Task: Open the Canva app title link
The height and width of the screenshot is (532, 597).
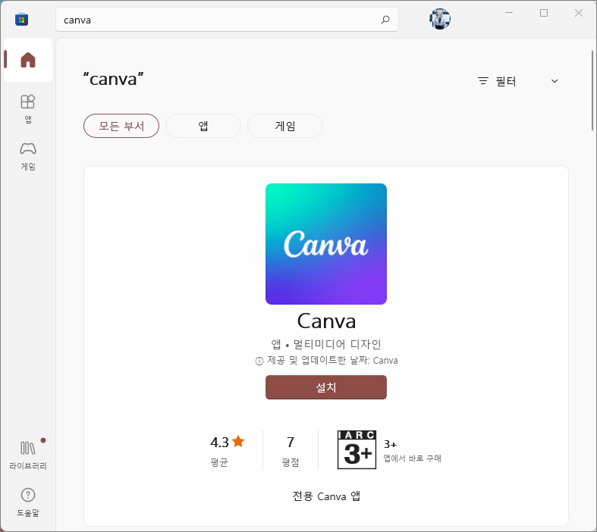Action: (326, 321)
